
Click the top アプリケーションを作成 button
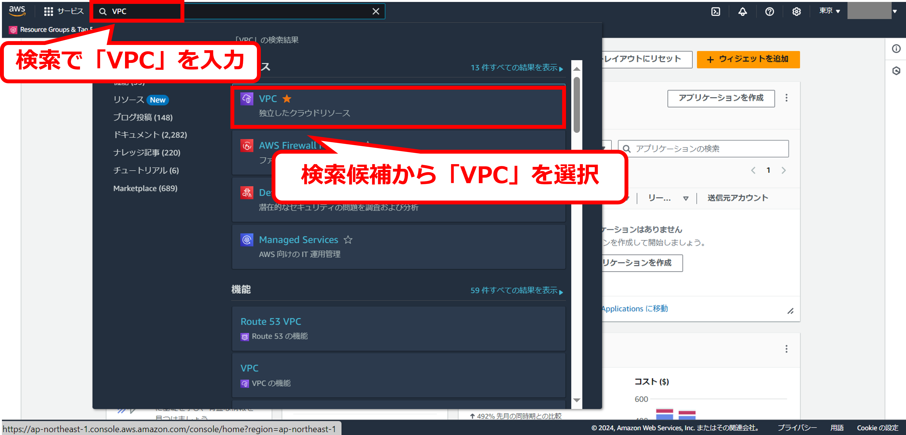tap(721, 98)
